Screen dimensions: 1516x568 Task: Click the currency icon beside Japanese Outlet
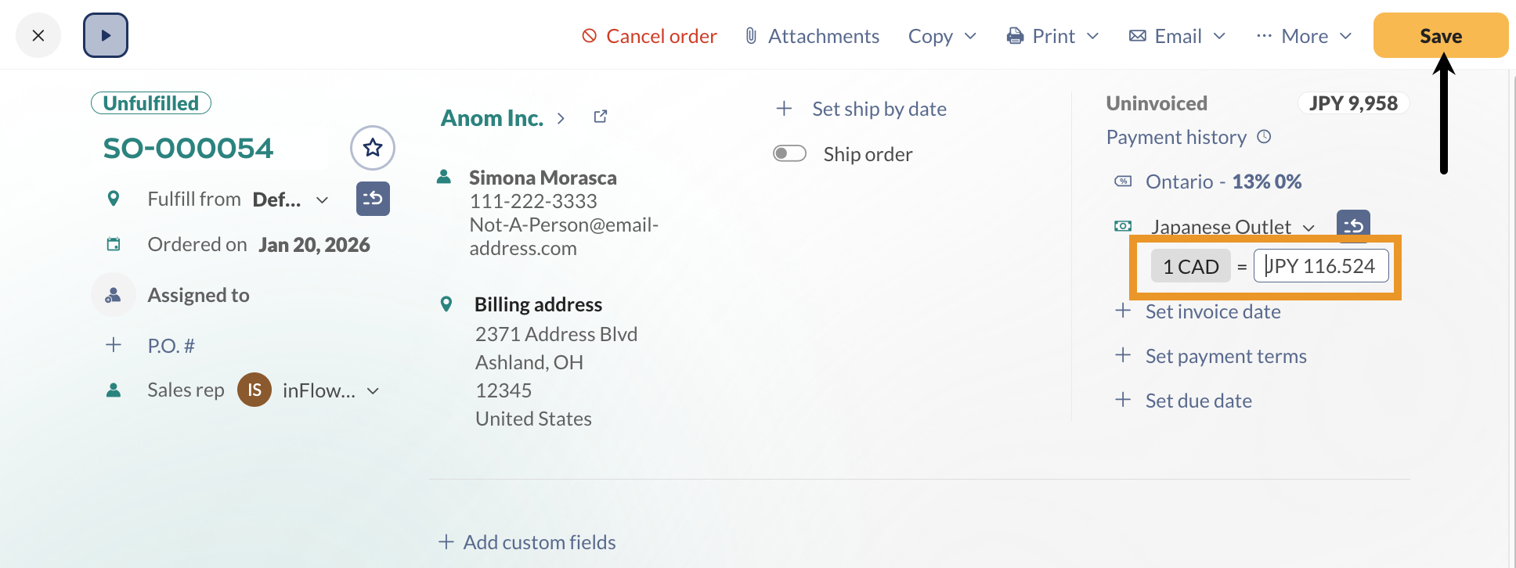[1123, 226]
